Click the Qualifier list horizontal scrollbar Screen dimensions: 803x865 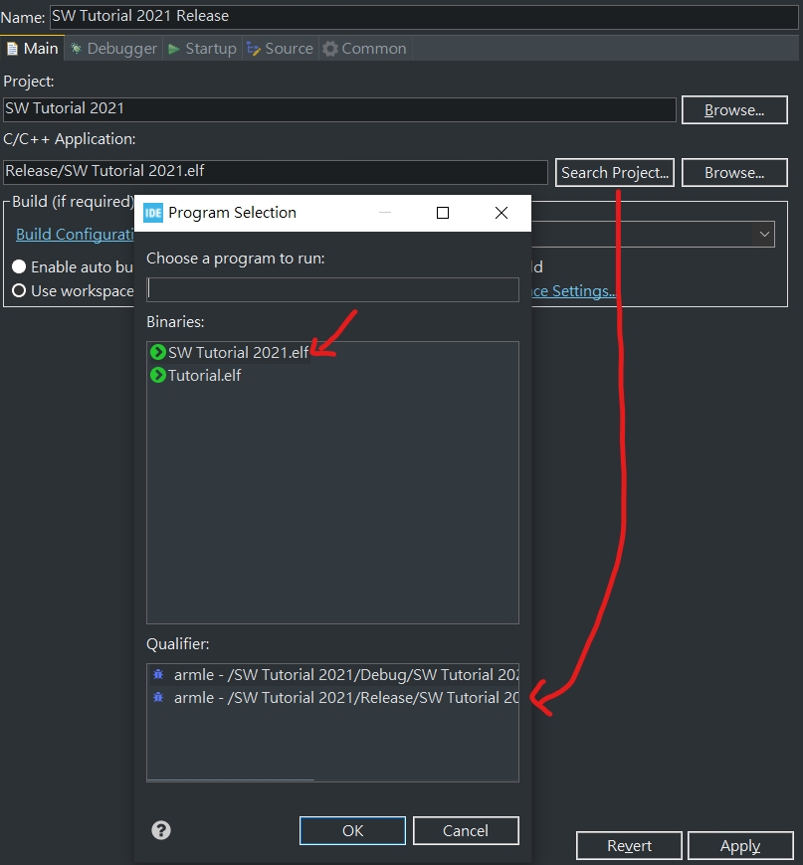[231, 778]
